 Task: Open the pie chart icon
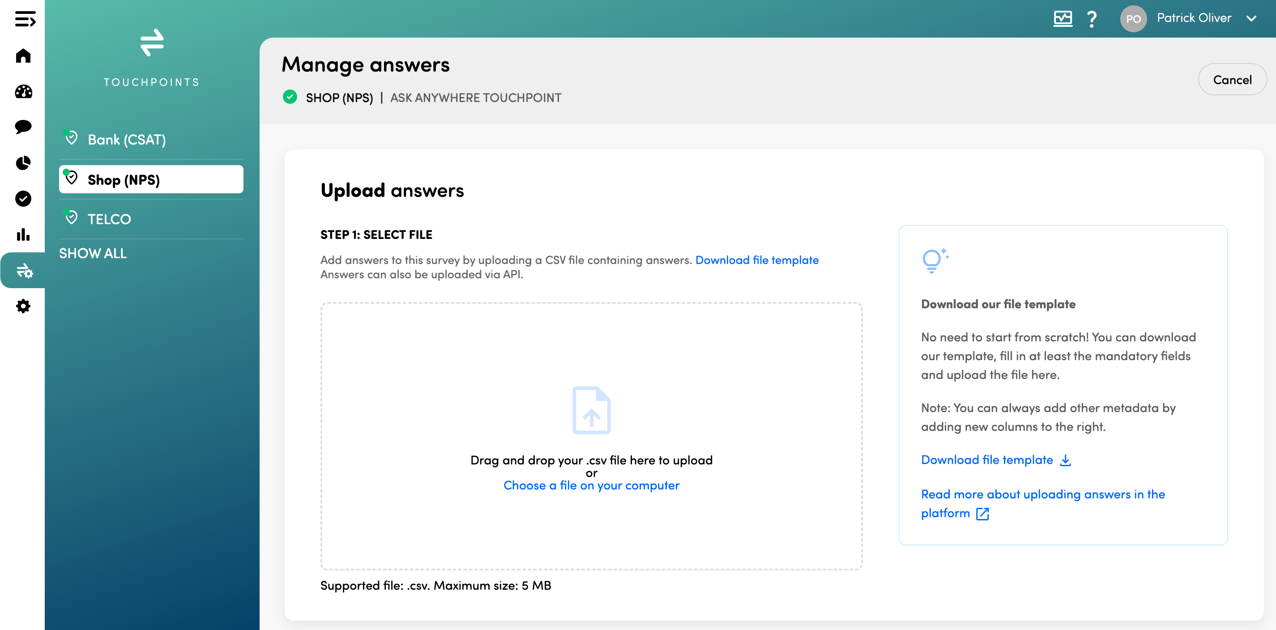(23, 163)
